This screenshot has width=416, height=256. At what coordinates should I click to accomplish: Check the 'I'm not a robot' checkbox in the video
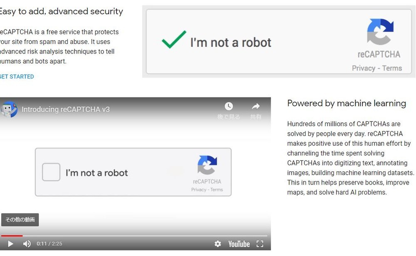point(51,171)
